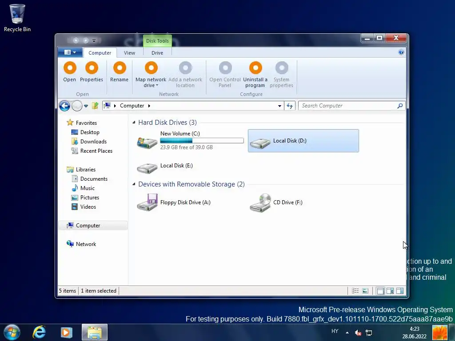This screenshot has height=341, width=455.
Task: Launch Internet Explorer from the taskbar
Action: 39,332
